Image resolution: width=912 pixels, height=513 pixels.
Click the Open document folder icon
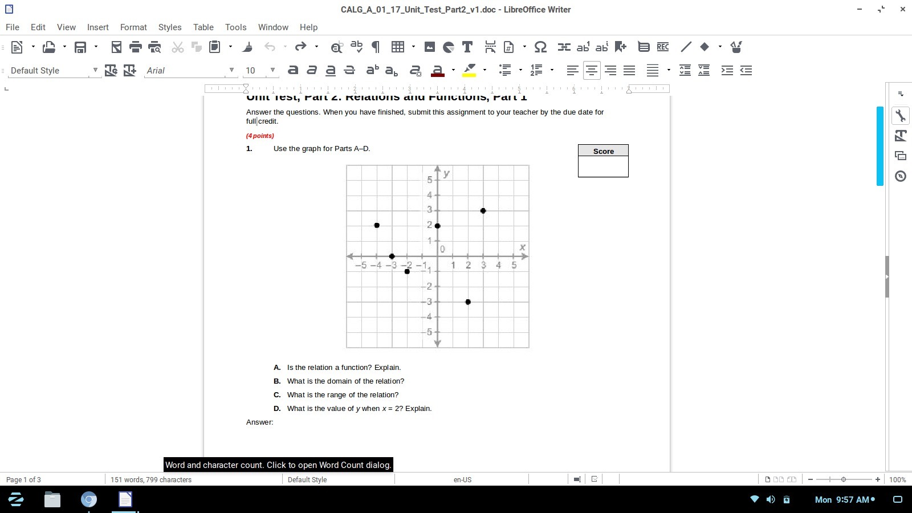click(x=49, y=47)
